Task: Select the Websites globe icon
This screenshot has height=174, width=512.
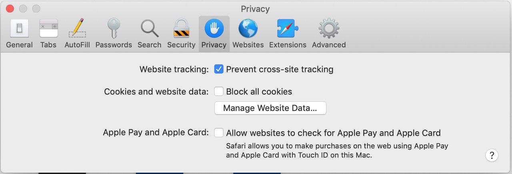Action: (x=248, y=29)
